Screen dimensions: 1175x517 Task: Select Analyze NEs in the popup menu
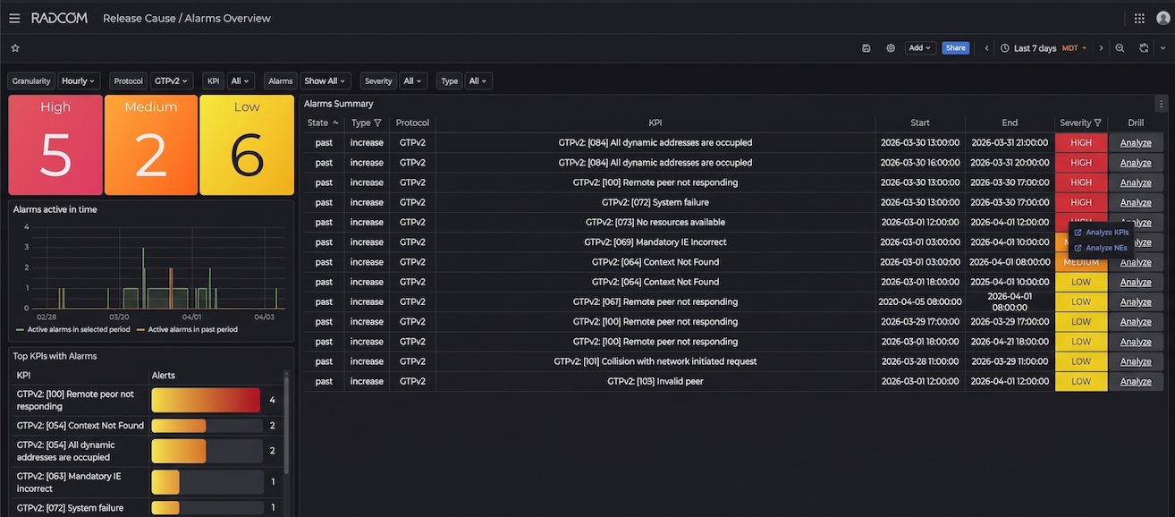(1101, 248)
